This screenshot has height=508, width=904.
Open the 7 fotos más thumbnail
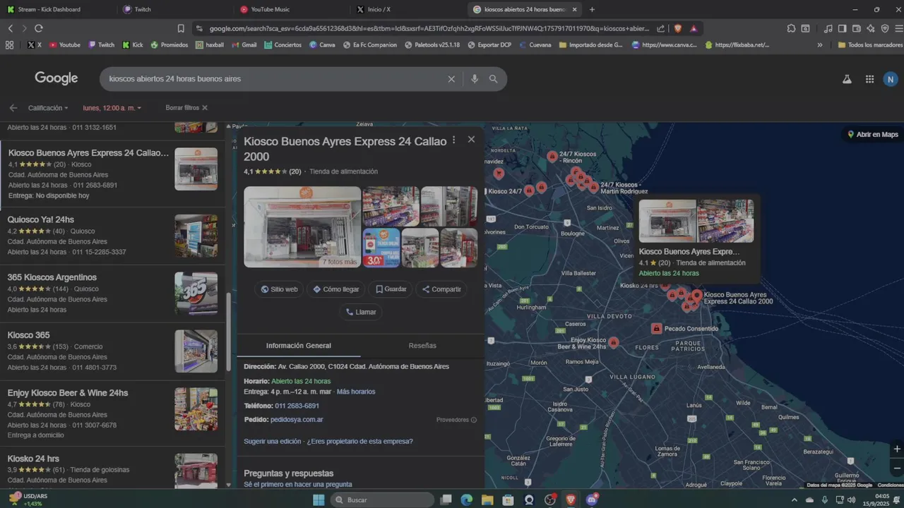coord(339,262)
